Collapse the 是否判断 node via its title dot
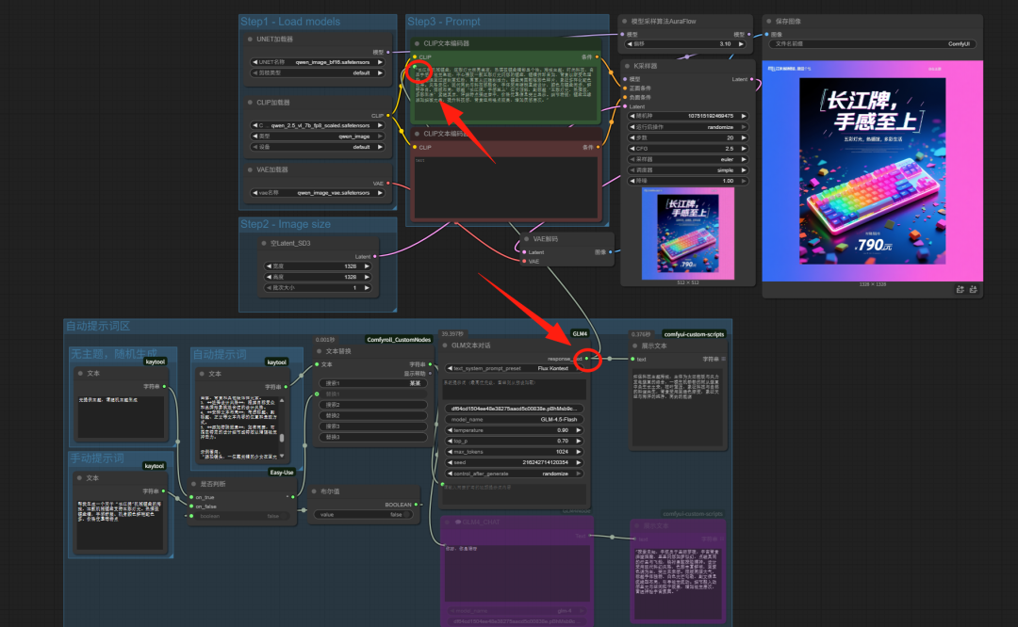The image size is (1018, 627). (x=193, y=484)
